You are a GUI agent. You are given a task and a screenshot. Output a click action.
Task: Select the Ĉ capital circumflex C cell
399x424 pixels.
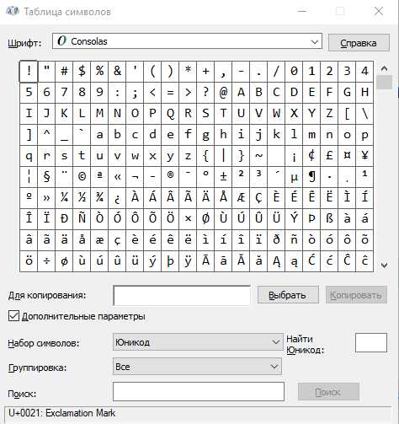click(x=347, y=261)
